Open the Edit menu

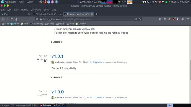(9, 10)
